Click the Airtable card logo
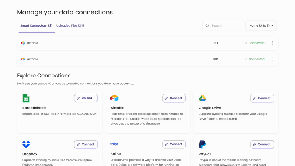Screen dimensions: 295x166 [114, 98]
